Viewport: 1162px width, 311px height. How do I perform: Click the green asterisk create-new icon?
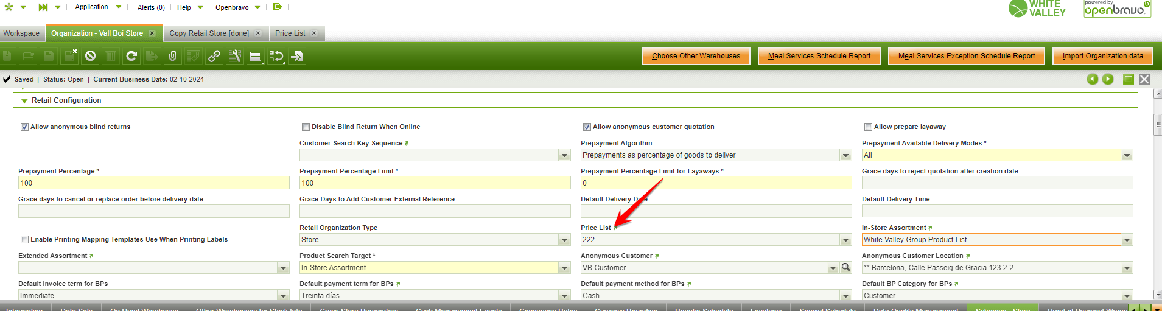tap(9, 7)
